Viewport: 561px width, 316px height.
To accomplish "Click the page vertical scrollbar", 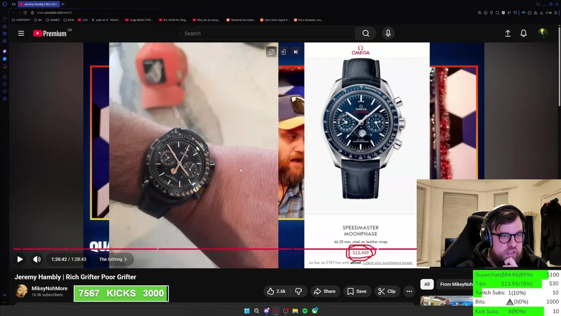I will [559, 66].
